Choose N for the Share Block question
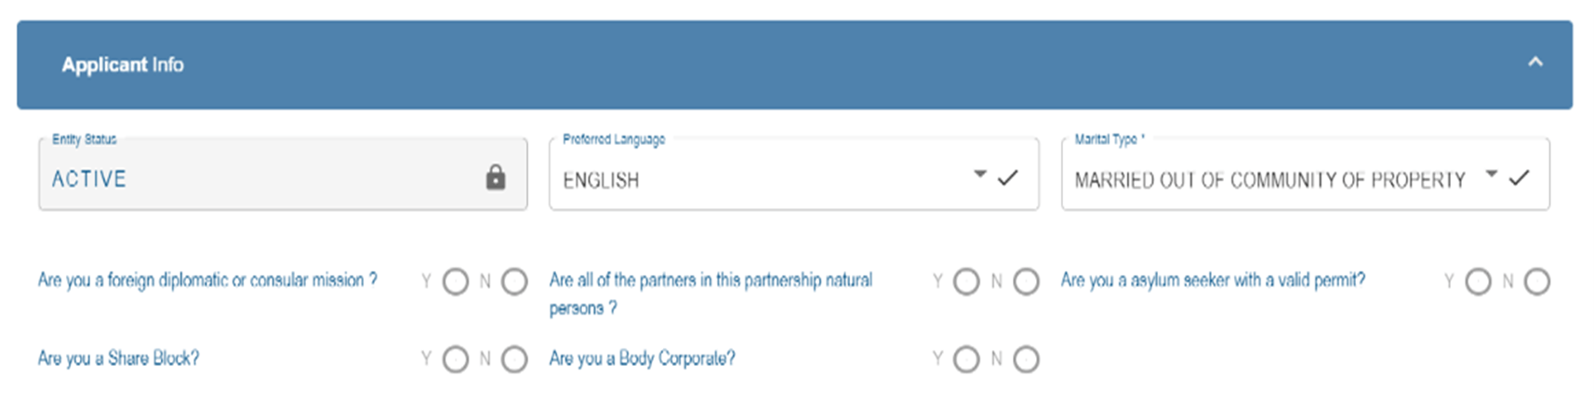 (x=514, y=359)
